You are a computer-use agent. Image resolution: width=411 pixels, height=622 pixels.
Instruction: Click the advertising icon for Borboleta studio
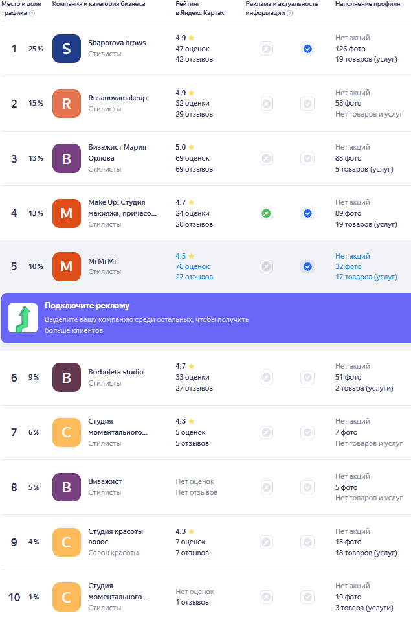coord(266,377)
